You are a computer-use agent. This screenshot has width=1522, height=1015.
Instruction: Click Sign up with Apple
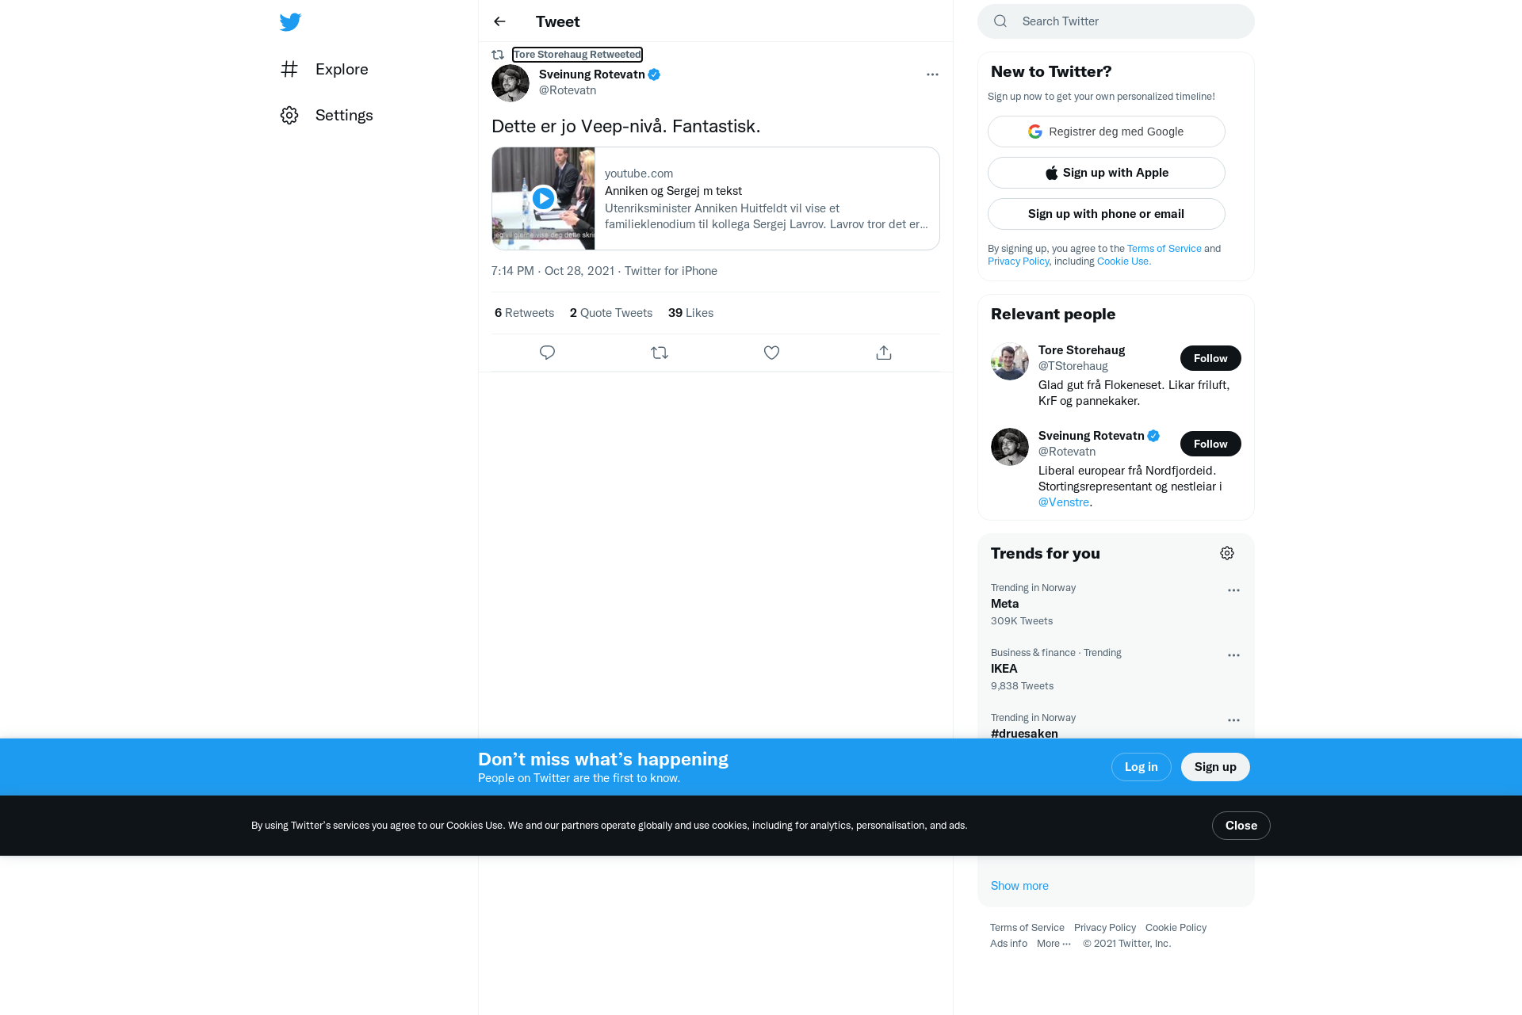[1107, 173]
